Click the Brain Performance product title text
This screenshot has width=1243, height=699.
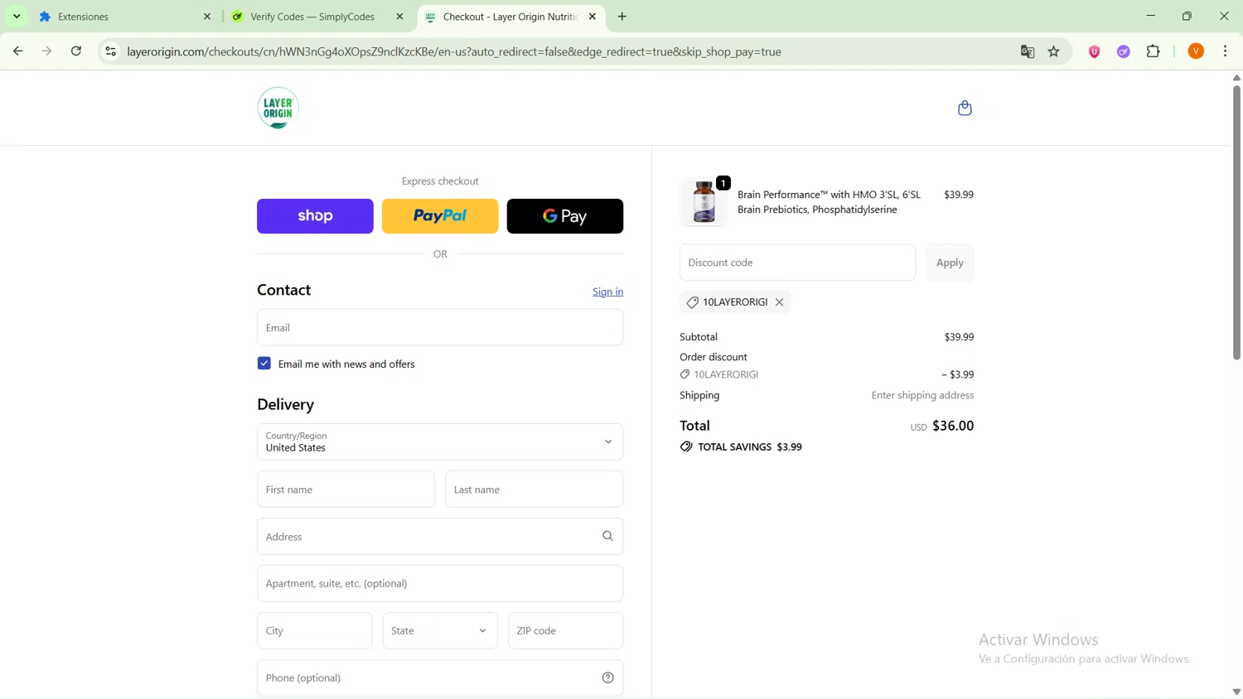pos(829,202)
